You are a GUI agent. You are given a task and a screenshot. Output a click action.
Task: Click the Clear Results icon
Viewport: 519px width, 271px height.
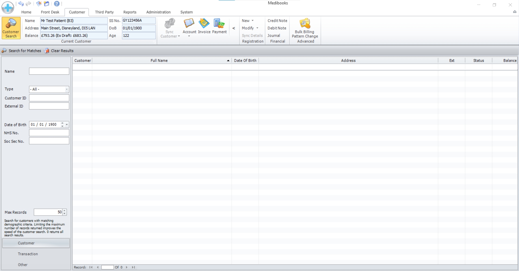(47, 51)
